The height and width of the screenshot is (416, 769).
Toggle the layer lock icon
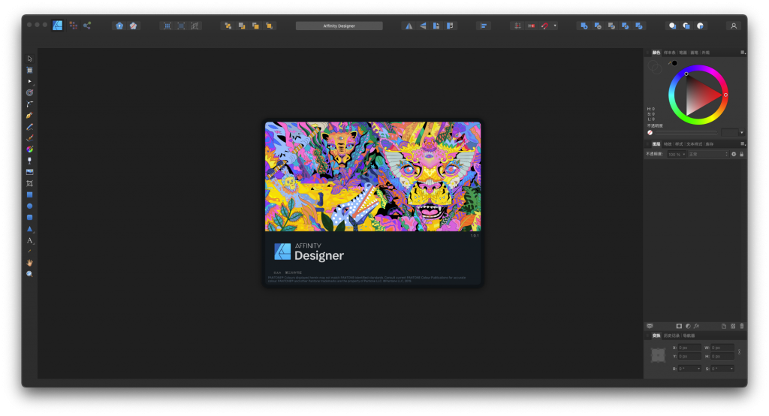click(741, 154)
